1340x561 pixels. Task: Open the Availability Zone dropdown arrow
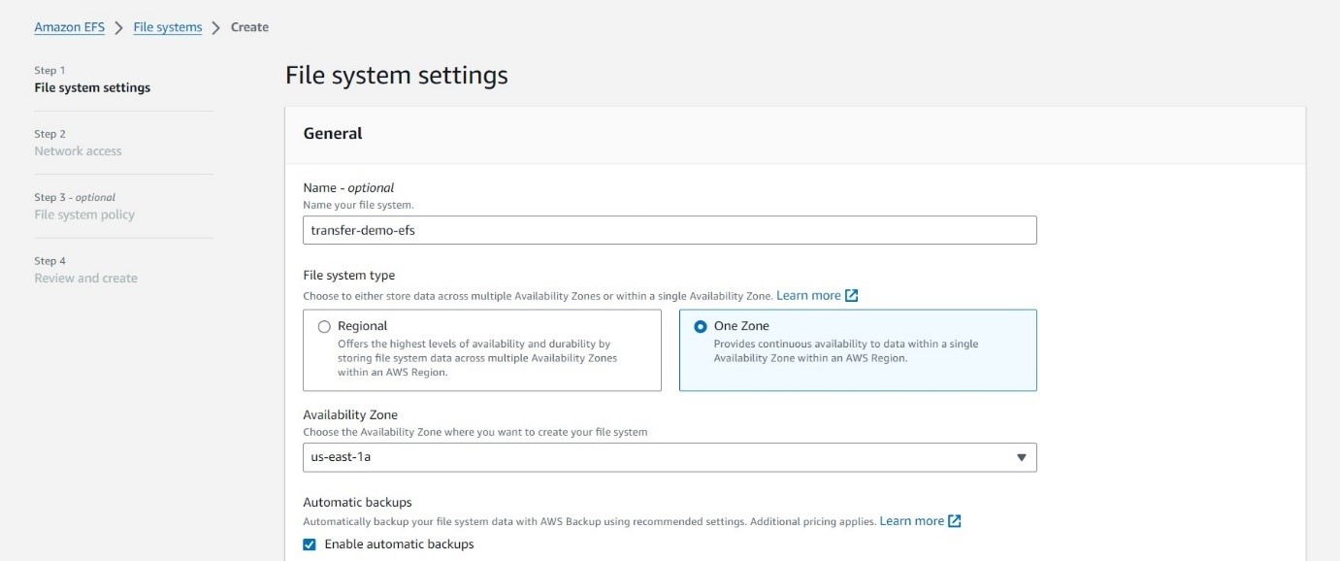coord(1021,457)
